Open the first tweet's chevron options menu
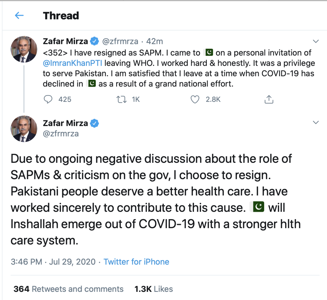The image size is (327, 300). coord(316,41)
